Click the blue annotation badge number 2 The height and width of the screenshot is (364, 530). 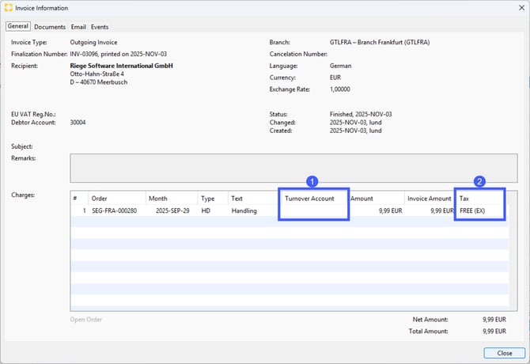479,180
